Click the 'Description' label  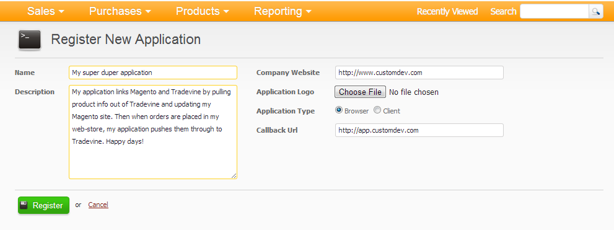(35, 92)
